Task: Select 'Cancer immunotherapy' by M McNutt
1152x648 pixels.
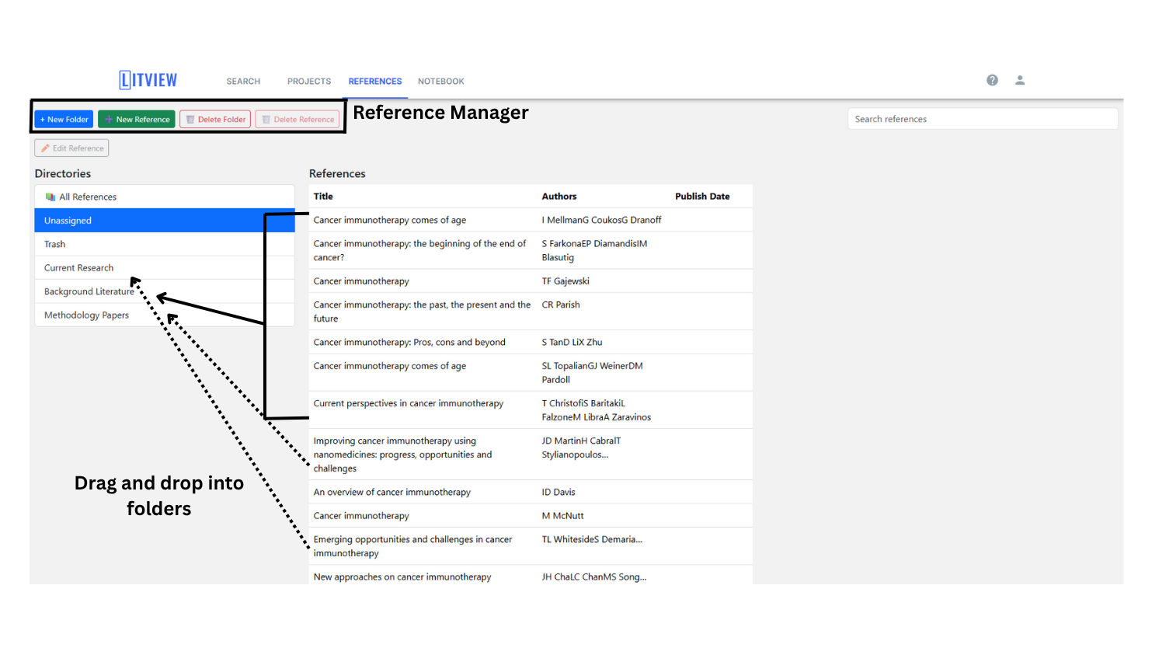Action: click(531, 516)
